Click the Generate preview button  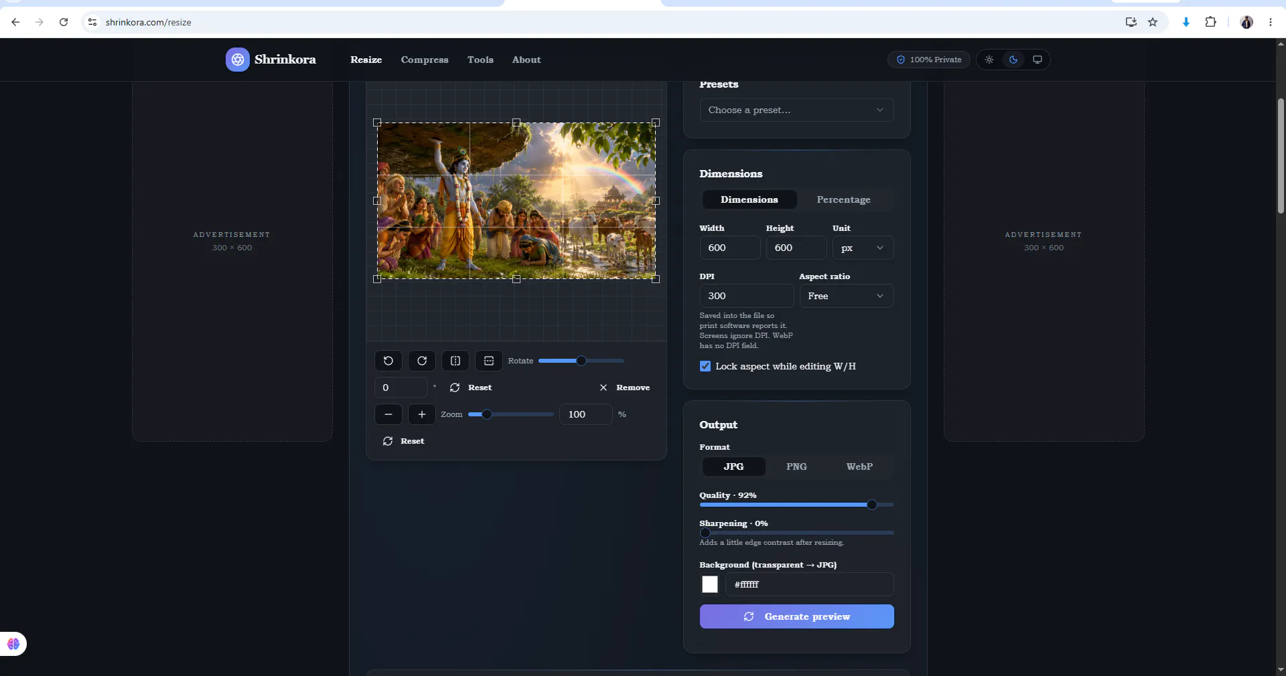796,616
